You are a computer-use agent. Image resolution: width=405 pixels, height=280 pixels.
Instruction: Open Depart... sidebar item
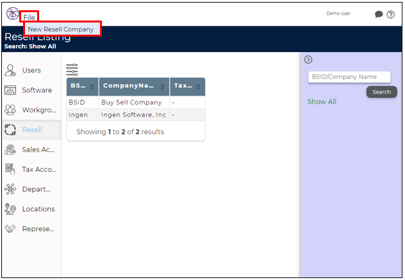pos(36,189)
